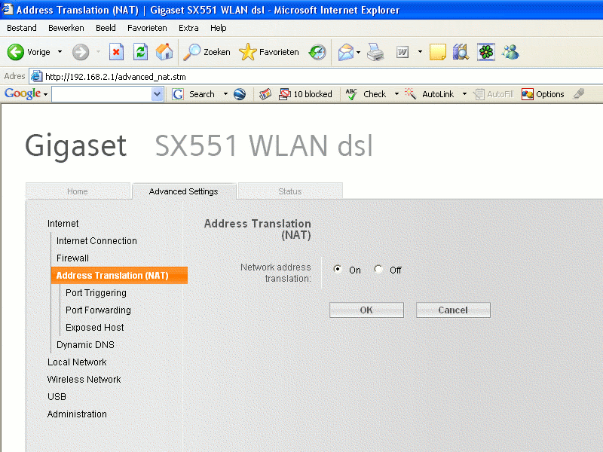Open Internet Connection settings
Viewport: 603px width, 452px height.
point(96,241)
